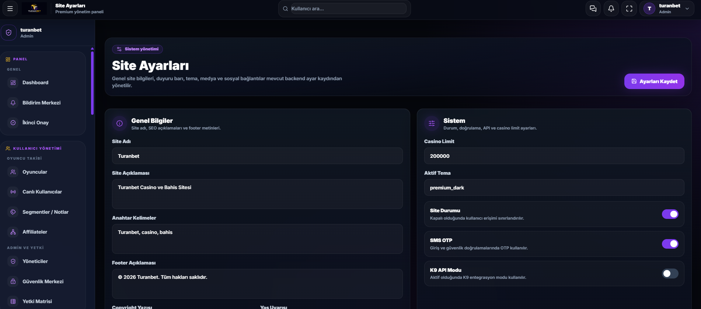Toggle the Site Durumu switch
701x309 pixels.
[670, 214]
